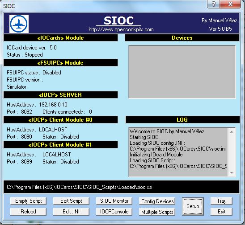Click the LOG header
Viewport: 245px width, 225px height.
182,120
